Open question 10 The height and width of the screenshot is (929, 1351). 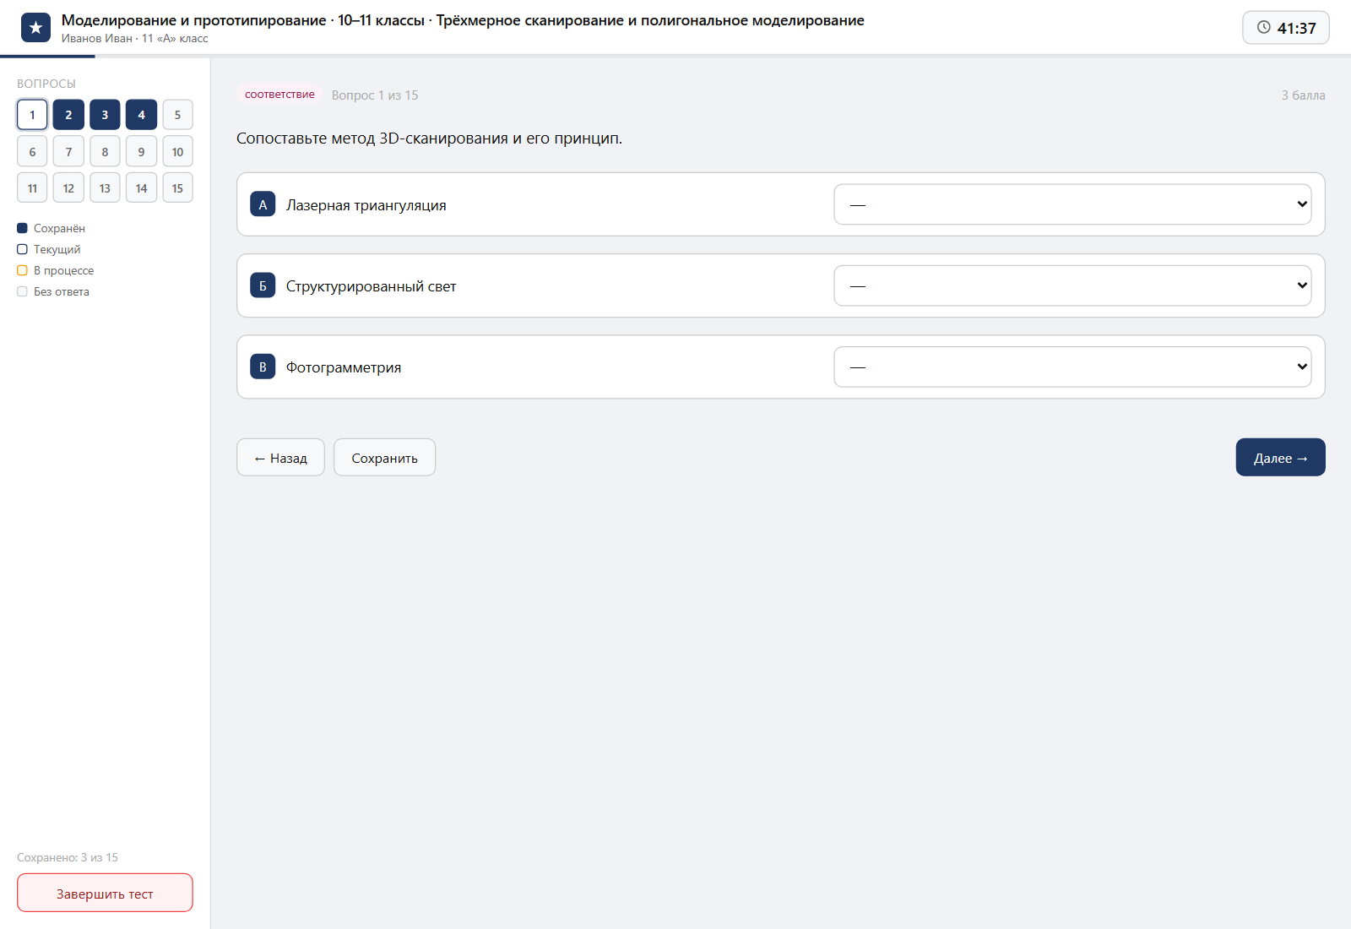pos(177,151)
